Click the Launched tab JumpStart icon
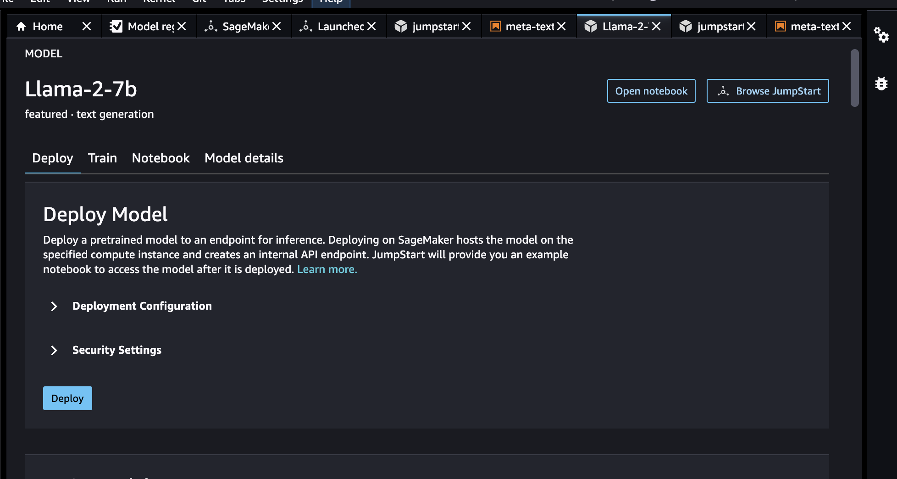The height and width of the screenshot is (479, 897). (305, 27)
